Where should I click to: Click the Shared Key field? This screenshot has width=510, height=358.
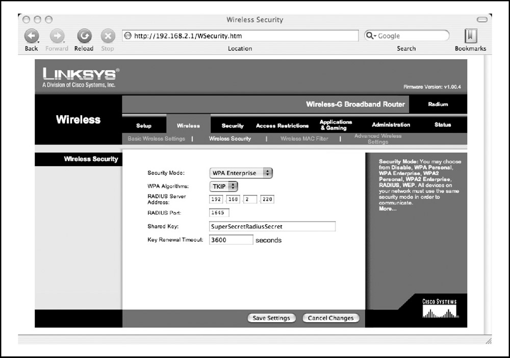point(272,226)
